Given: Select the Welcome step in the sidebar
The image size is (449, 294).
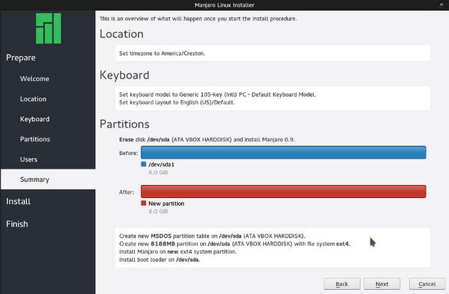Looking at the screenshot, I should [35, 79].
